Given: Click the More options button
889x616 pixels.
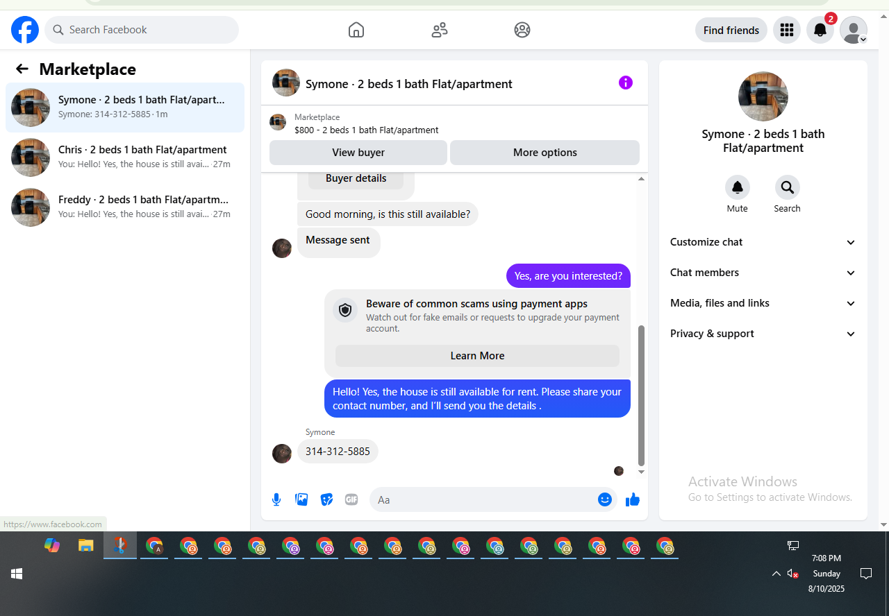Looking at the screenshot, I should pos(545,153).
